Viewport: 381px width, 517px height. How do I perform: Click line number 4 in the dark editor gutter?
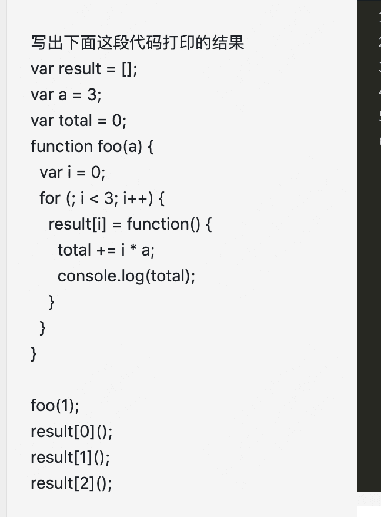(379, 92)
